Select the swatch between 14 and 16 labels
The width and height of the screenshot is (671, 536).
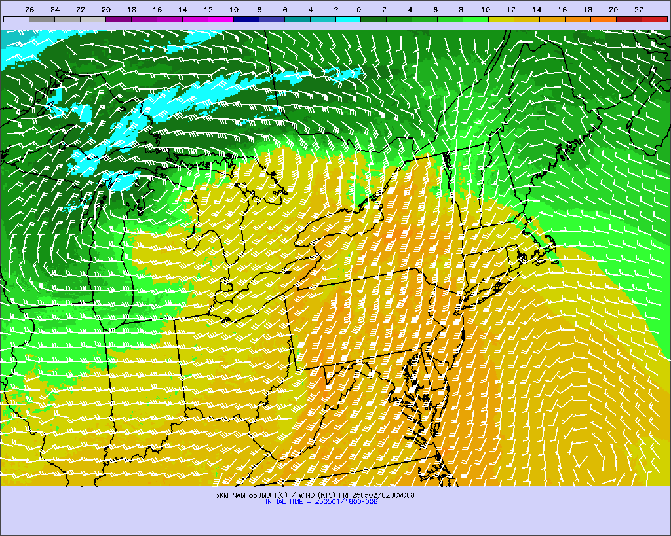[x=552, y=19]
